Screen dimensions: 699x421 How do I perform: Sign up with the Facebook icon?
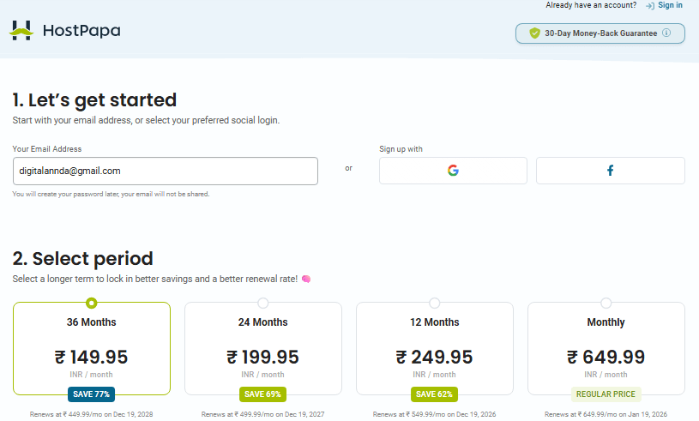[x=611, y=171]
